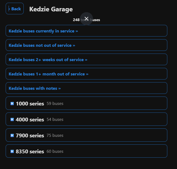Viewport: 177px width, 169px height.
Task: Dismiss the overlay with the X icon
Action: pyautogui.click(x=86, y=19)
